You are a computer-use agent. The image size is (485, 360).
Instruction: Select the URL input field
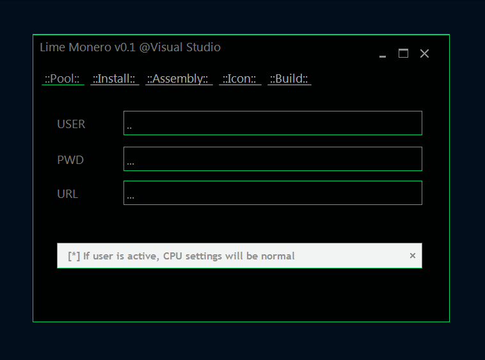(x=273, y=193)
